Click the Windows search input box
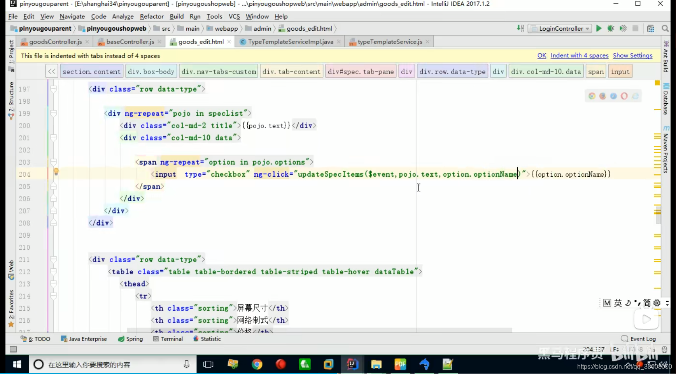The image size is (676, 374). coord(113,364)
